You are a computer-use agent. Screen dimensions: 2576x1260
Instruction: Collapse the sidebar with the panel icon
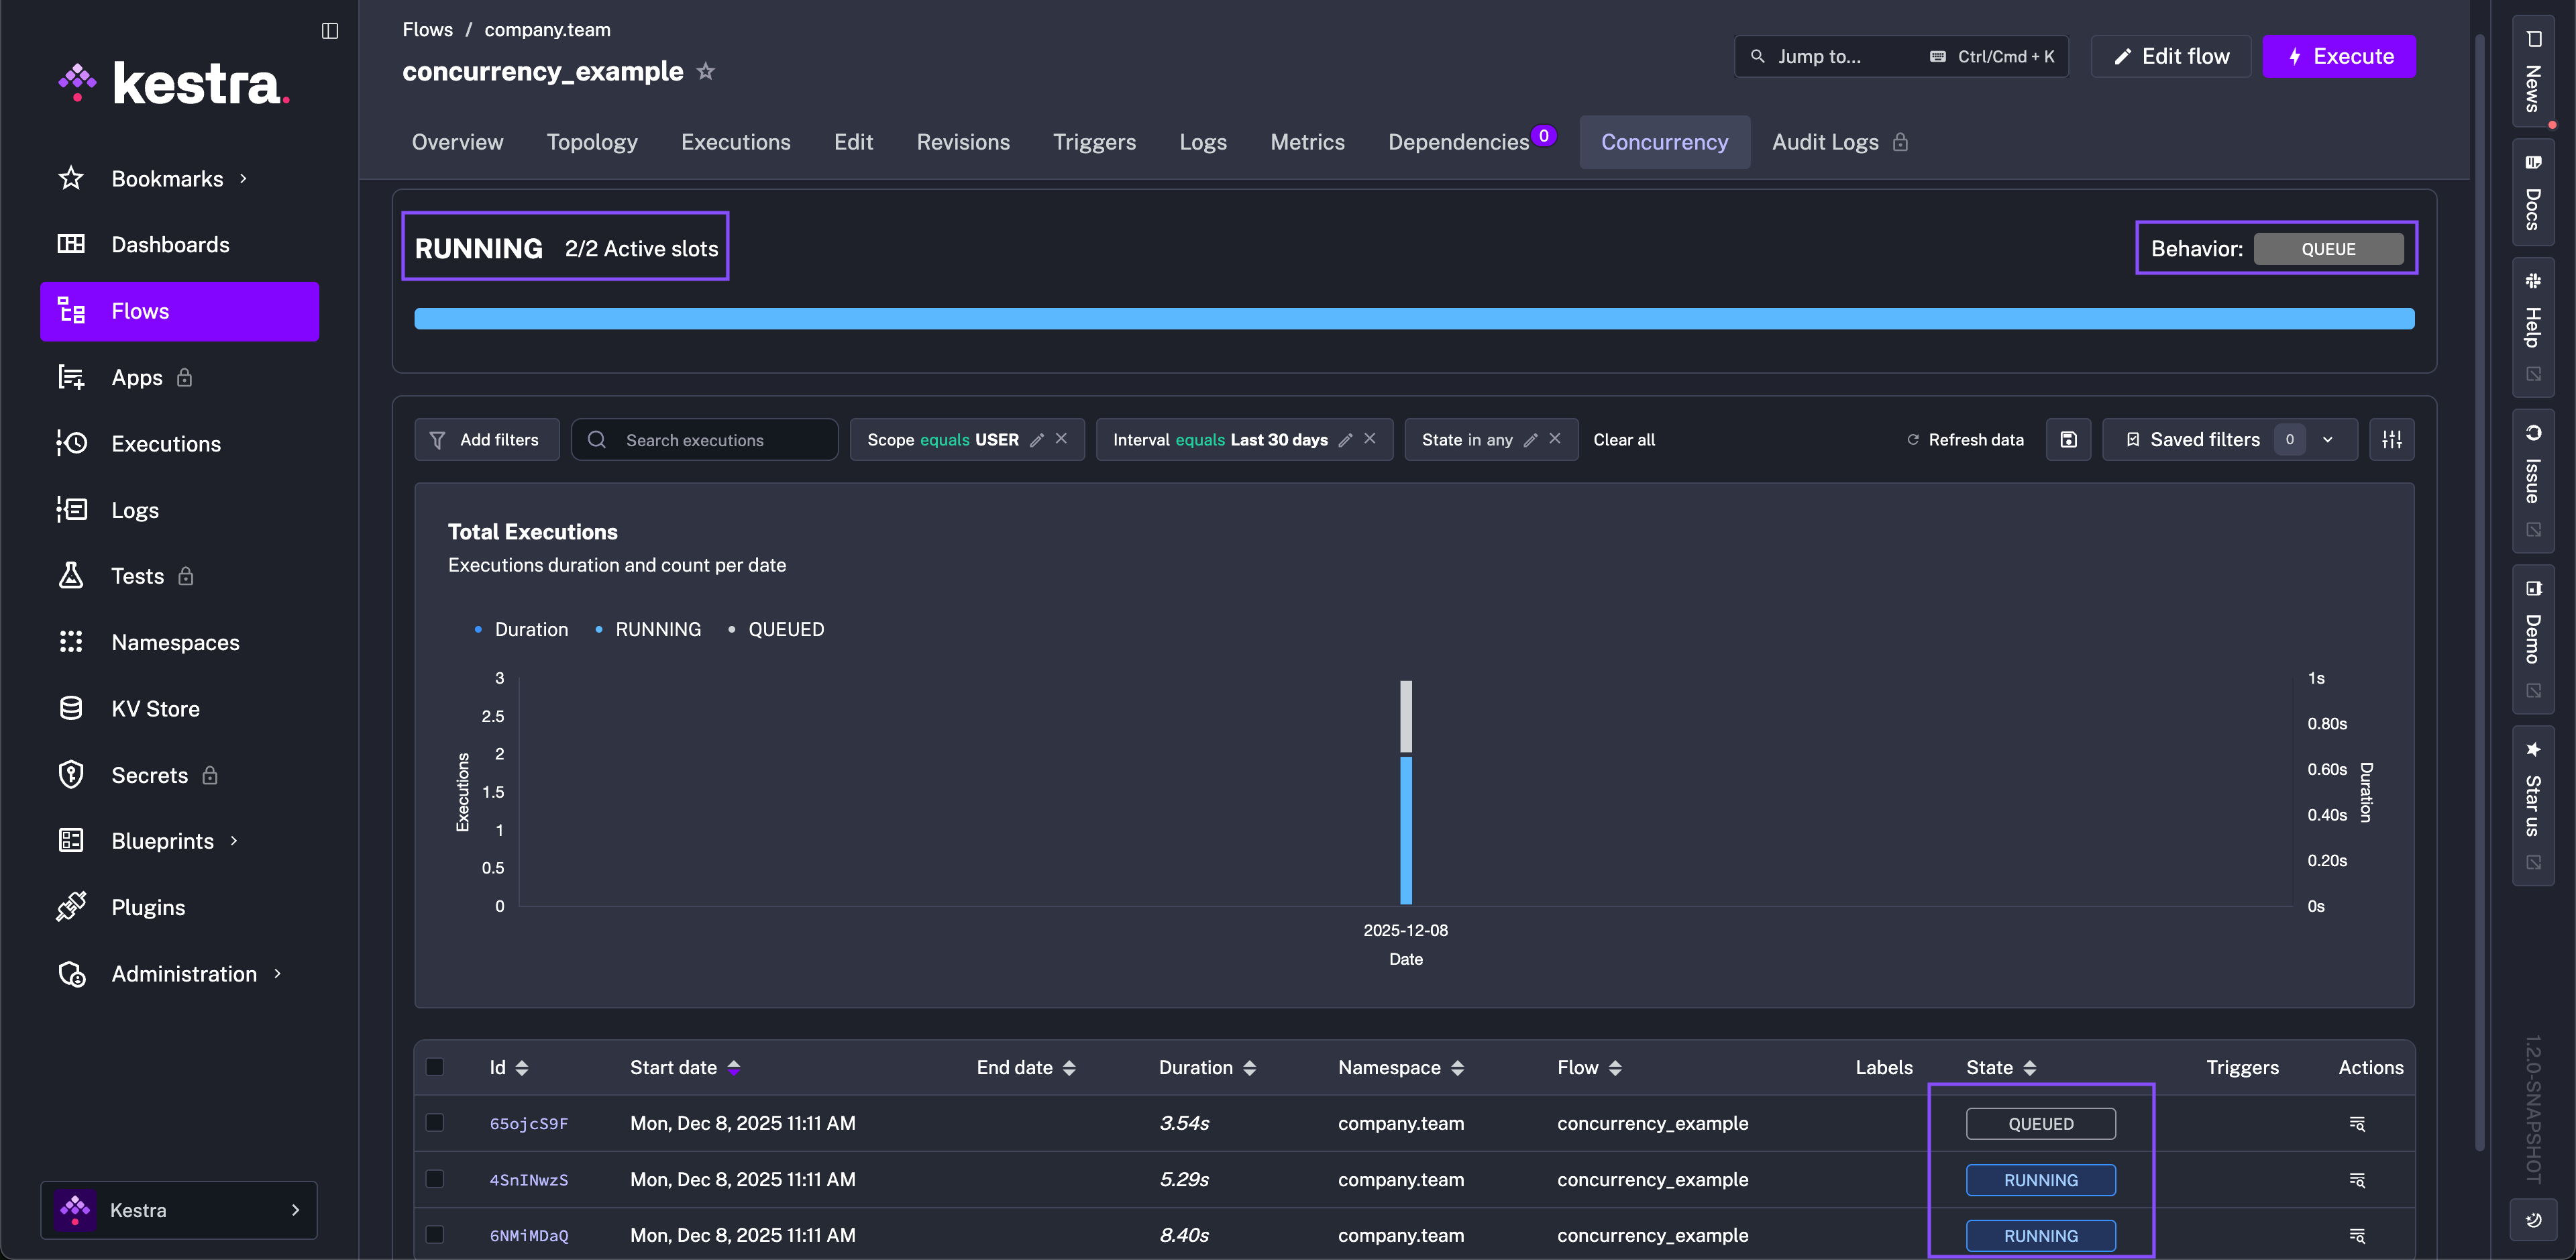click(x=330, y=31)
